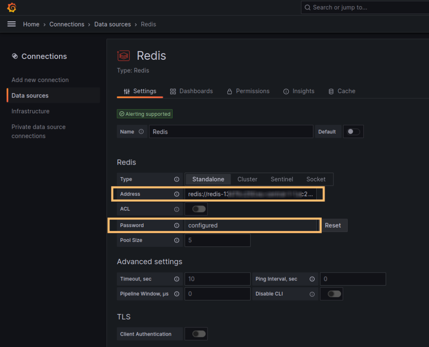Screen dimensions: 429x347
Task: Show info tooltip for Ping Interval, sec
Action: (x=312, y=279)
